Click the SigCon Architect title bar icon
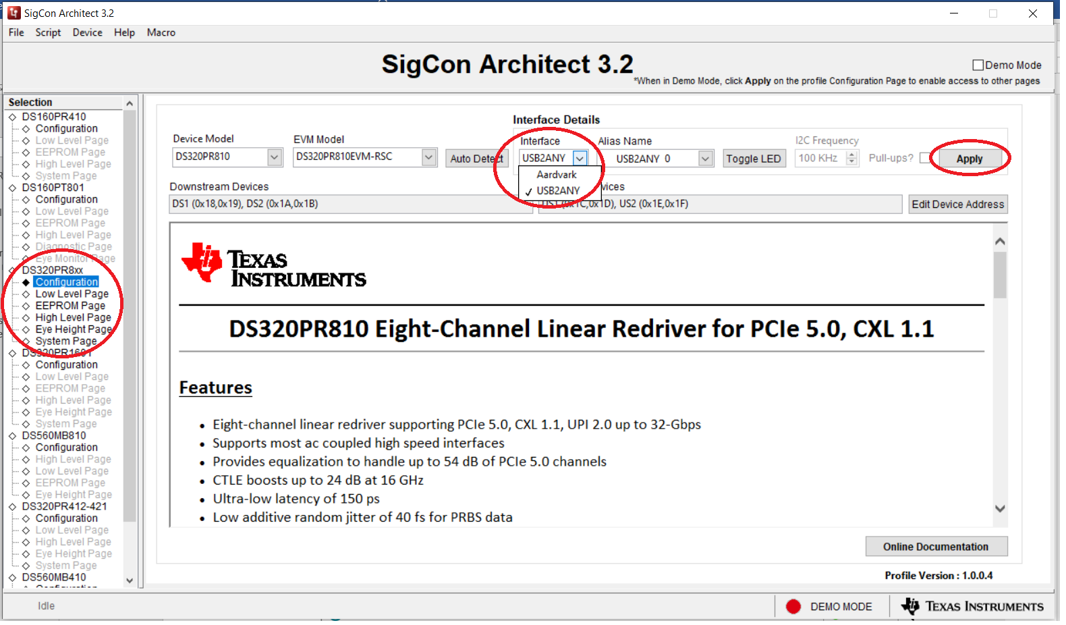 [14, 13]
